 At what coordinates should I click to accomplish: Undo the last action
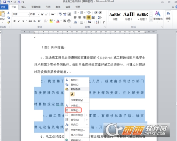pos(8,2)
